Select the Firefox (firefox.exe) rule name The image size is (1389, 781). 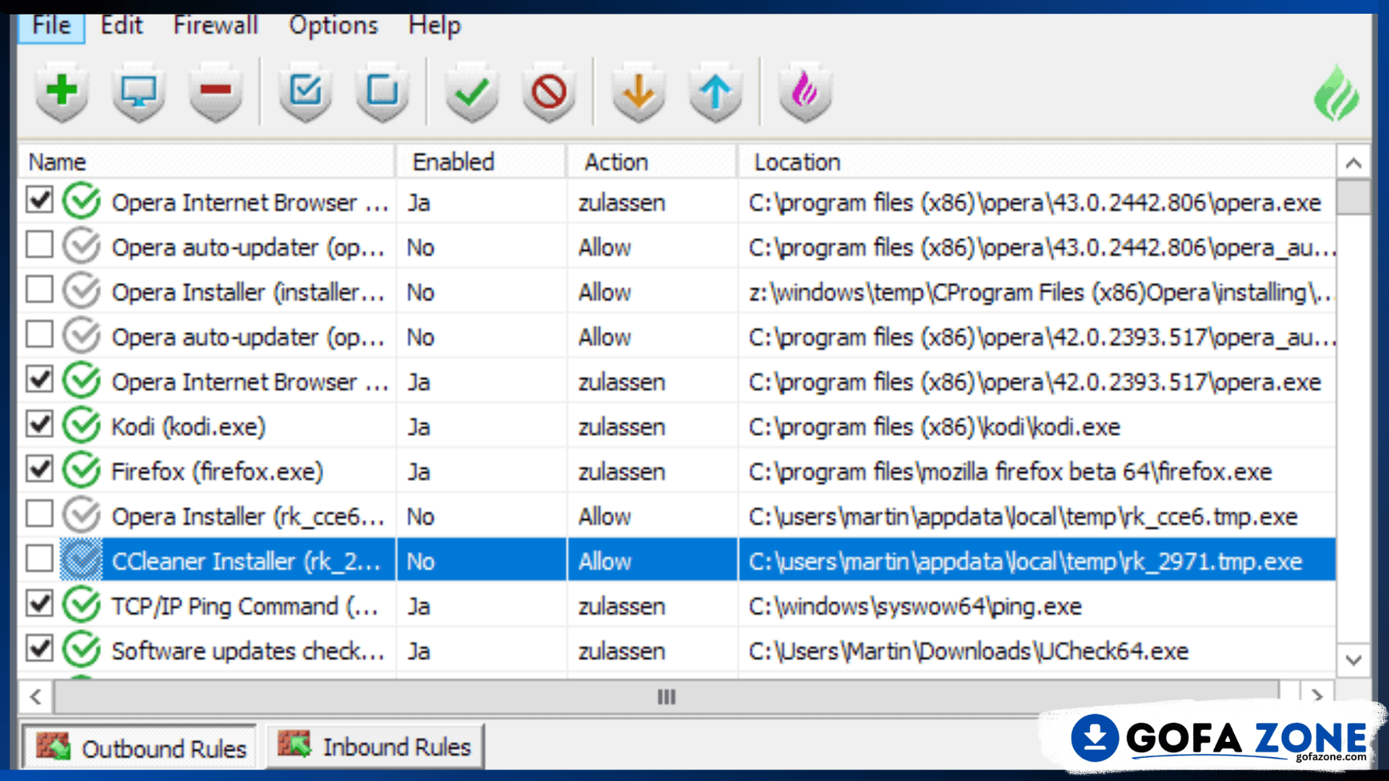click(x=217, y=471)
